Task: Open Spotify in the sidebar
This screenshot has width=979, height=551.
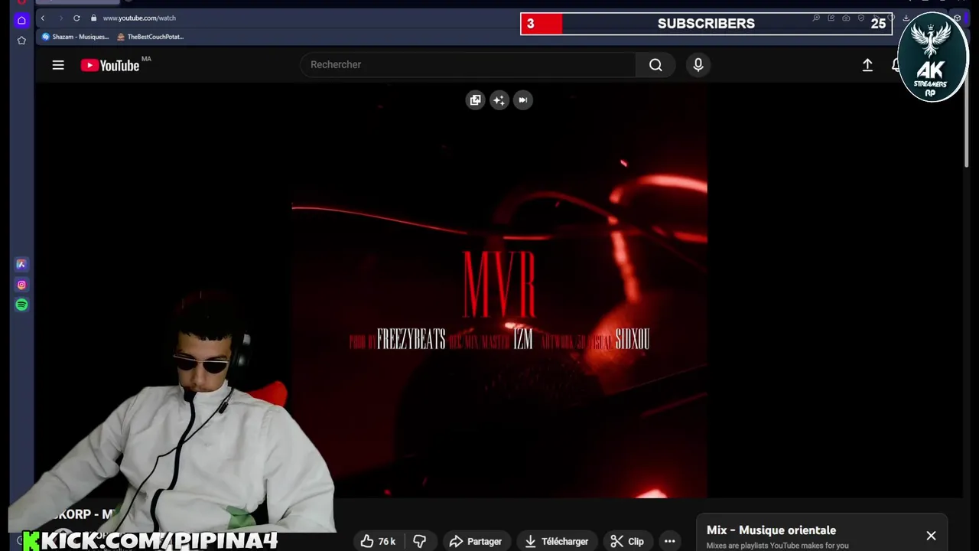Action: tap(21, 305)
